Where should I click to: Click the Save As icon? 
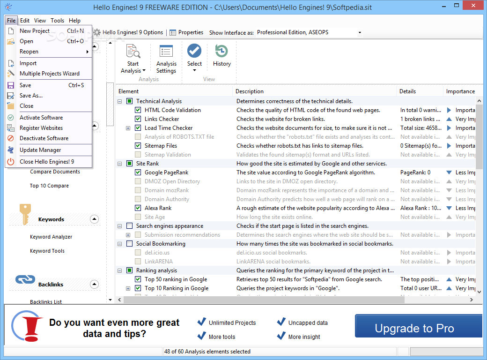tap(11, 96)
